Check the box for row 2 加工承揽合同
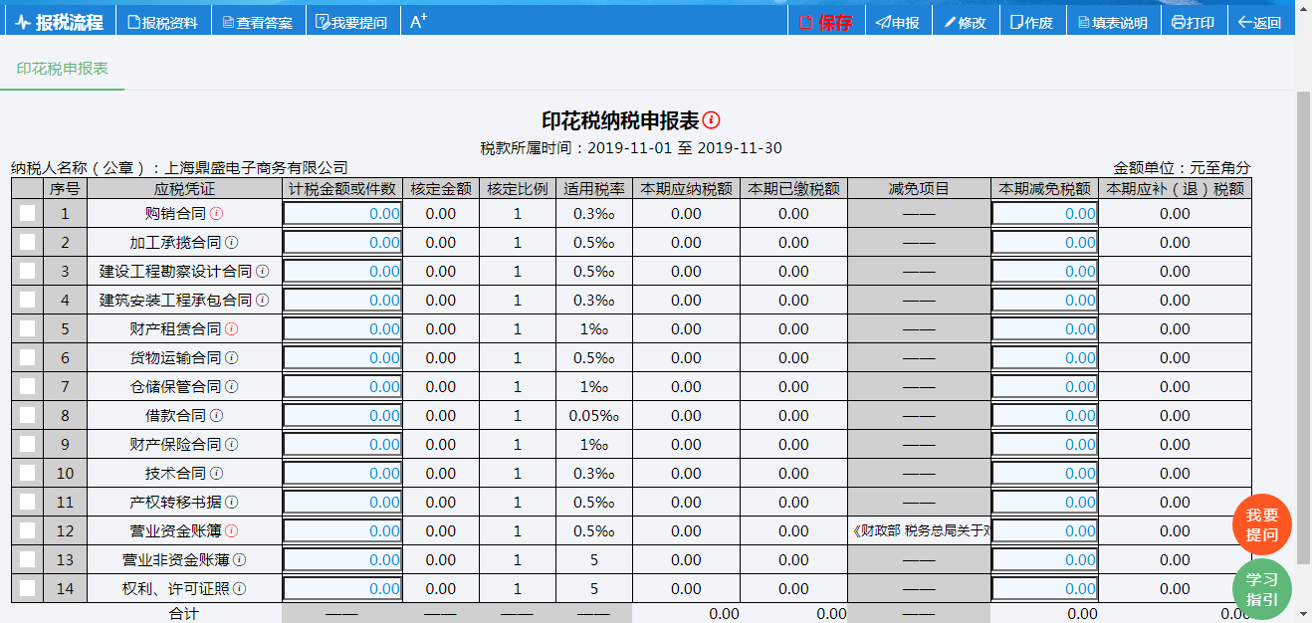Screen dimensions: 1312x623 click(x=27, y=242)
